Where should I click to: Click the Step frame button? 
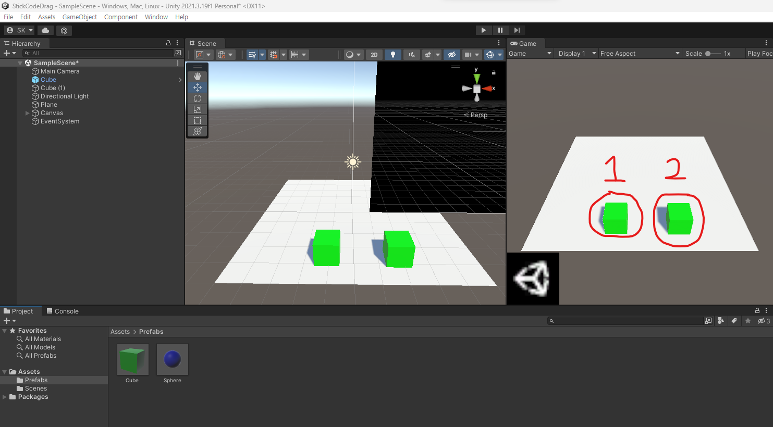[517, 30]
